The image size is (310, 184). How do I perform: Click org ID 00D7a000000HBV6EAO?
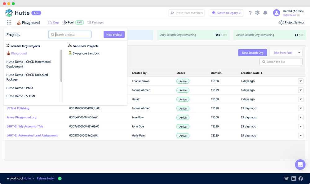click(84, 126)
